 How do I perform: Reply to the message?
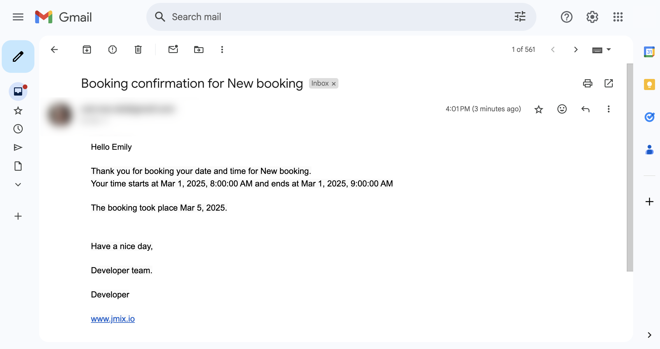pyautogui.click(x=586, y=109)
